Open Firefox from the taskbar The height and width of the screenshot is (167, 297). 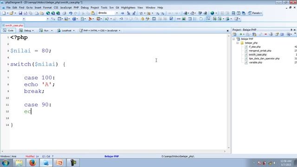point(32,163)
